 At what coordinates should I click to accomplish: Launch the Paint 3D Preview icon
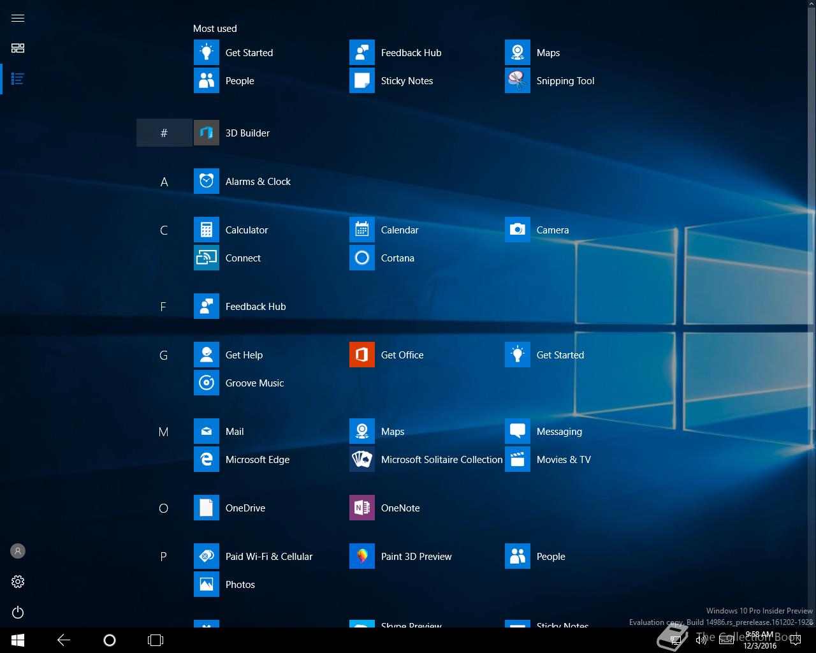coord(362,556)
